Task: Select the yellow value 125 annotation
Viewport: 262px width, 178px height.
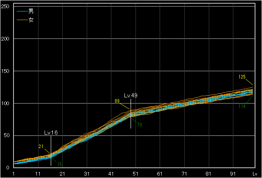Action: pyautogui.click(x=242, y=77)
